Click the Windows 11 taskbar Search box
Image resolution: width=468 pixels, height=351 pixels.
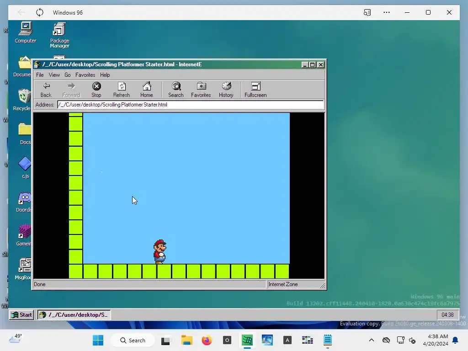(x=133, y=340)
